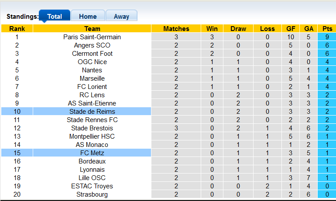Screen dimensions: 336x201
Task: Open the Home standings tab
Action: (88, 16)
